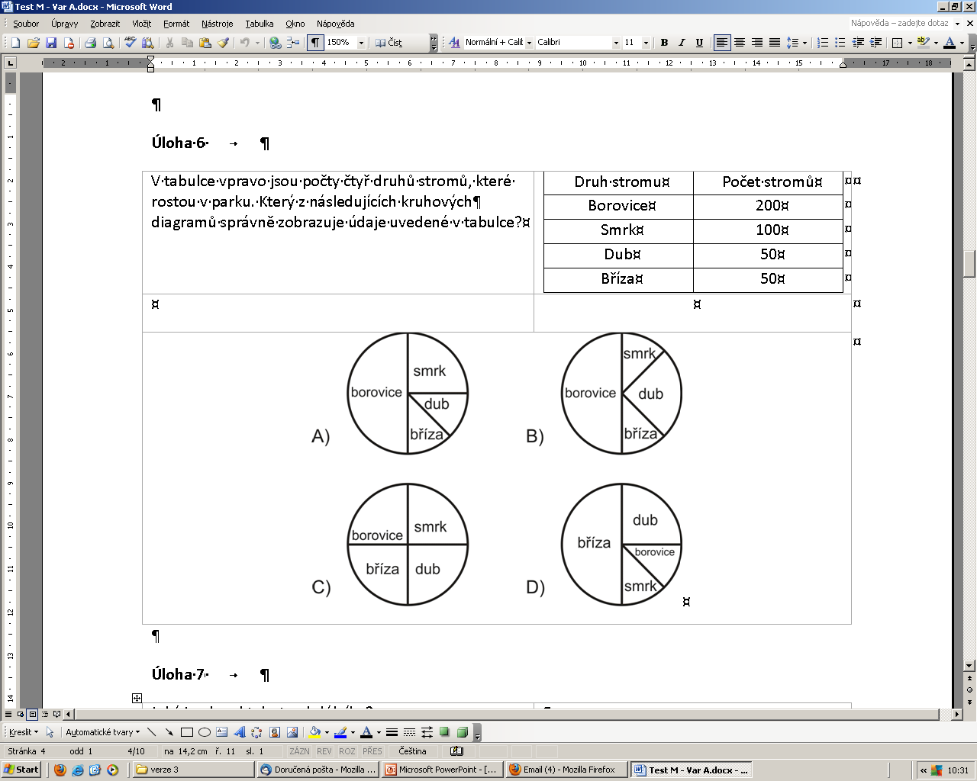This screenshot has width=977, height=781.
Task: Align text left
Action: [x=722, y=43]
